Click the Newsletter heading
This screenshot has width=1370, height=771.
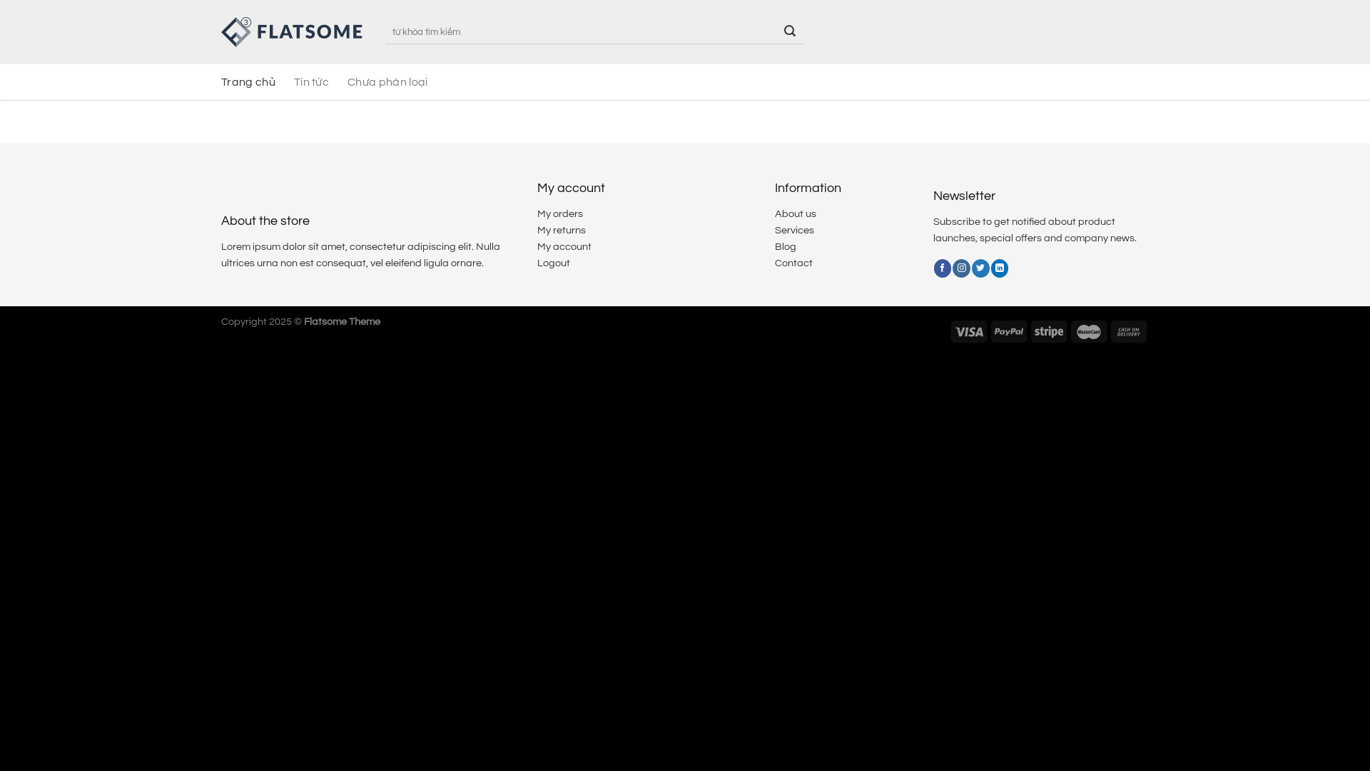click(964, 196)
